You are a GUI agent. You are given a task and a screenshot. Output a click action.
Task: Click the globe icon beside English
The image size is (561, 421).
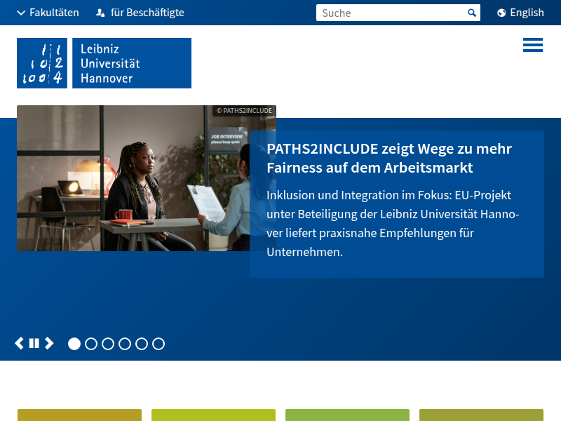tap(501, 13)
